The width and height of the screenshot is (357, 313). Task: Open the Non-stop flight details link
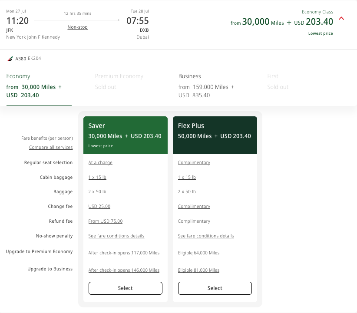pos(77,27)
